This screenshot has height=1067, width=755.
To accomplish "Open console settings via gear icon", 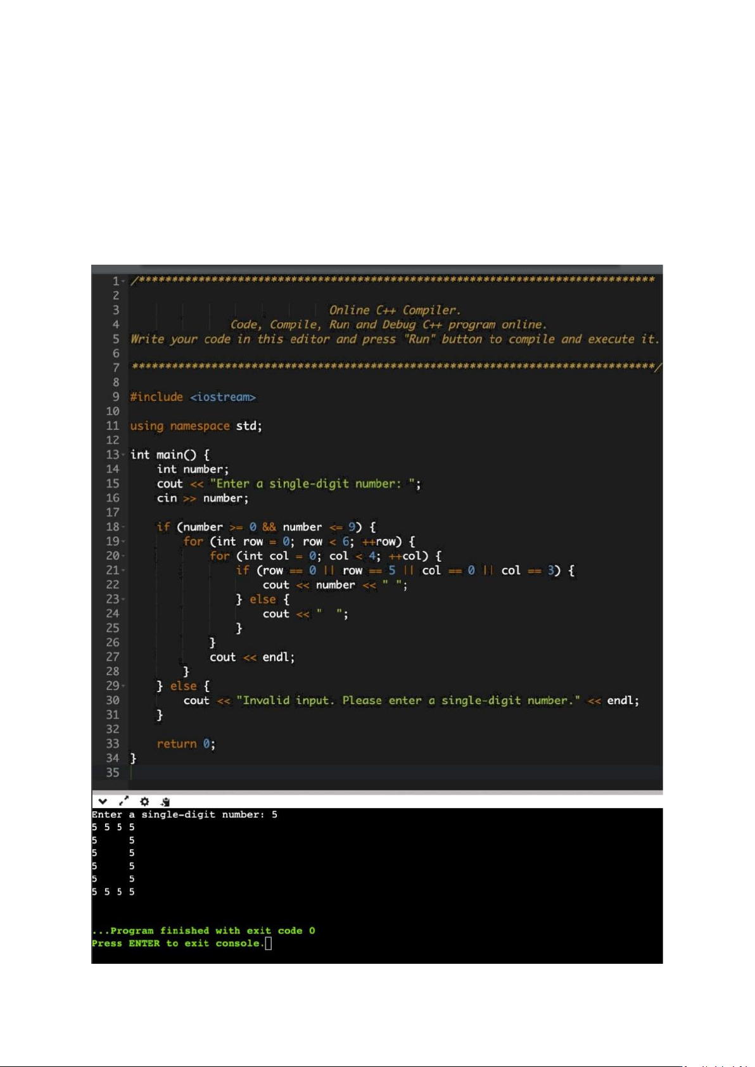I will click(144, 801).
